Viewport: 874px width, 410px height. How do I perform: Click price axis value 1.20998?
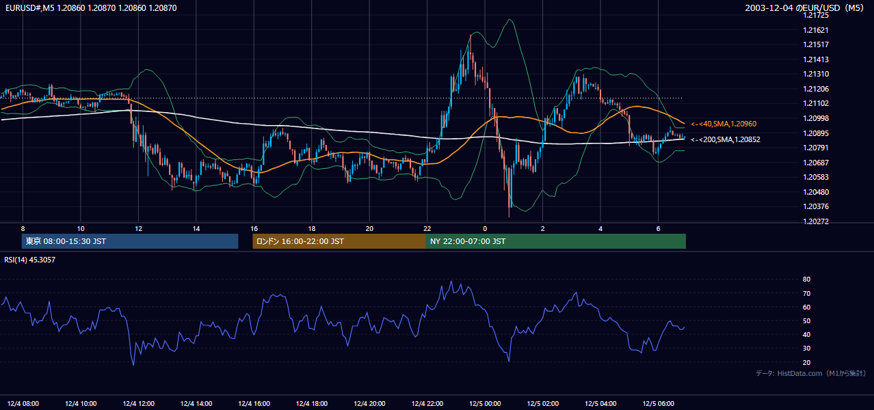pyautogui.click(x=817, y=118)
